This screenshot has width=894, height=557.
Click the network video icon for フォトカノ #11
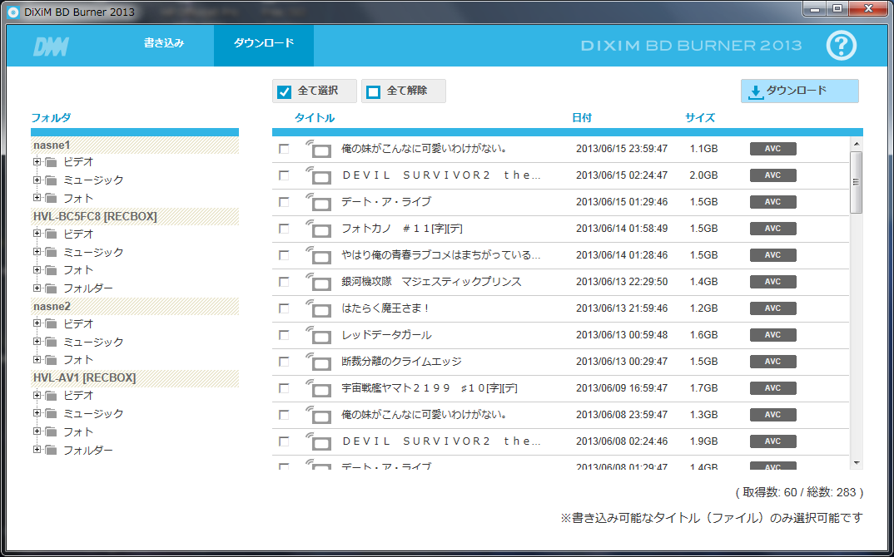319,229
